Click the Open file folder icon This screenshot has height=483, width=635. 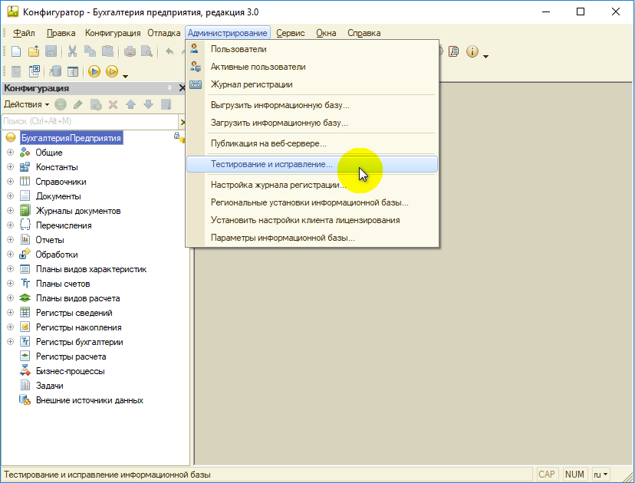pyautogui.click(x=34, y=51)
